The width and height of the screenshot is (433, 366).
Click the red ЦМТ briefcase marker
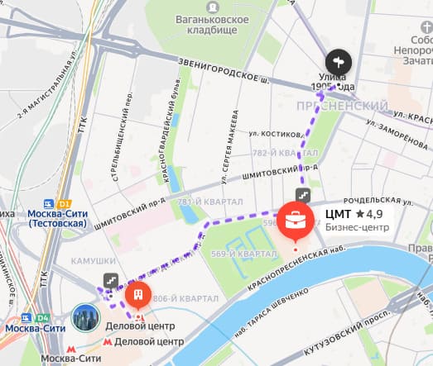(x=296, y=221)
